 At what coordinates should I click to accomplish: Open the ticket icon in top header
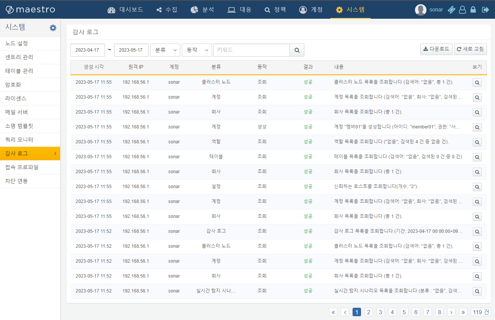pos(452,10)
